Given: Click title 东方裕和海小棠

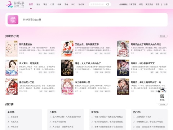Looking at the screenshot, I should tap(83, 82).
